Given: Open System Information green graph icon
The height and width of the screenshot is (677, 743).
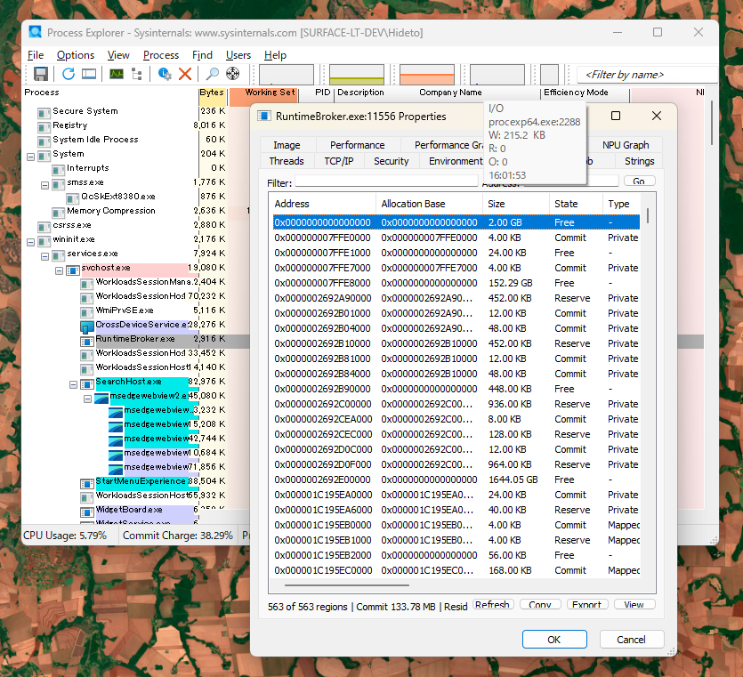Looking at the screenshot, I should click(x=116, y=74).
